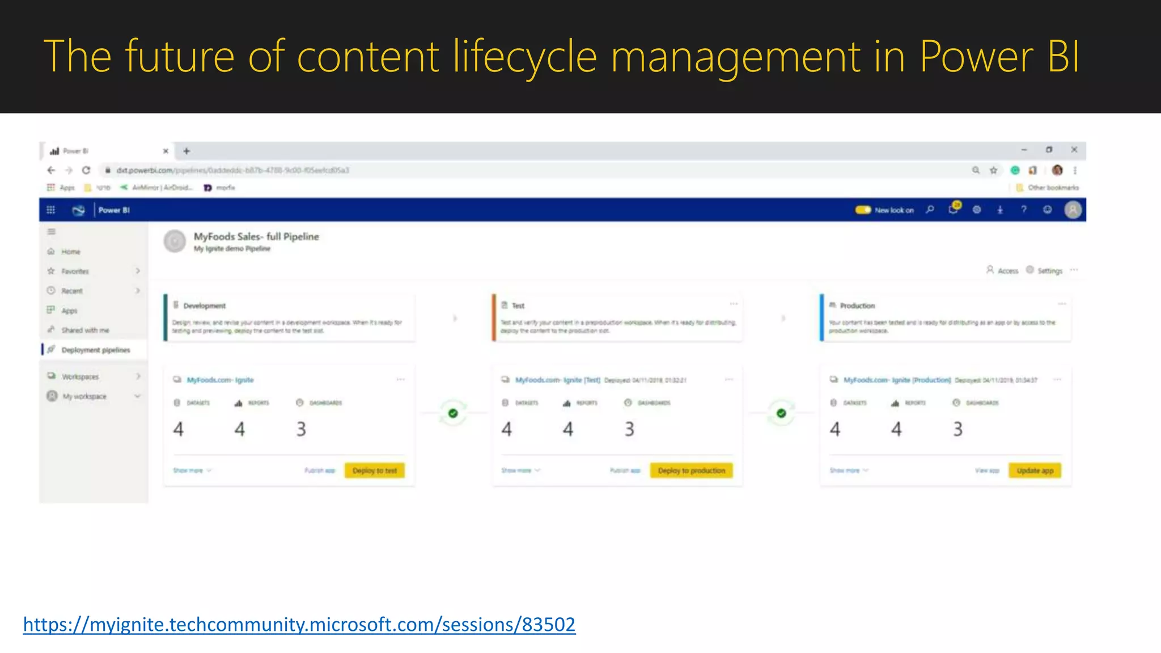Open more options for Ignite [Test] workspace

729,379
